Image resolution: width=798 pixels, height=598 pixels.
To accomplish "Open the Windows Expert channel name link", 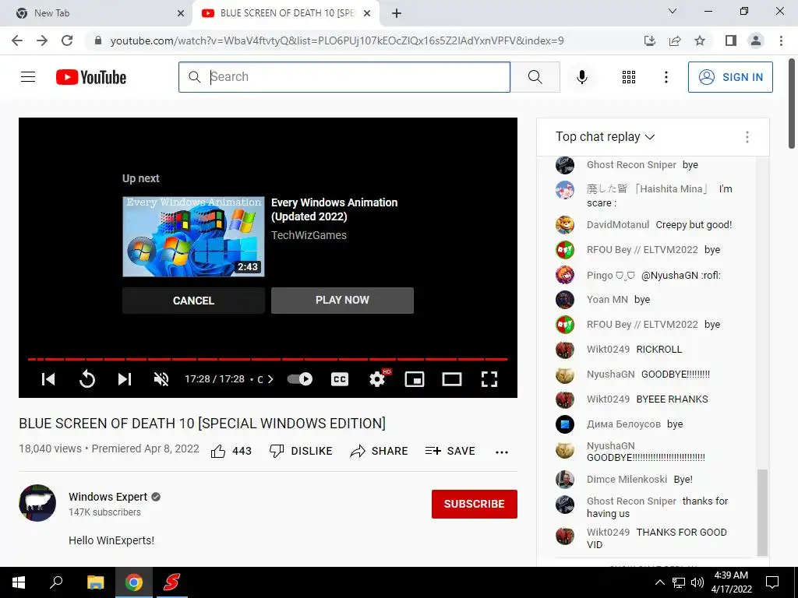I will coord(108,497).
